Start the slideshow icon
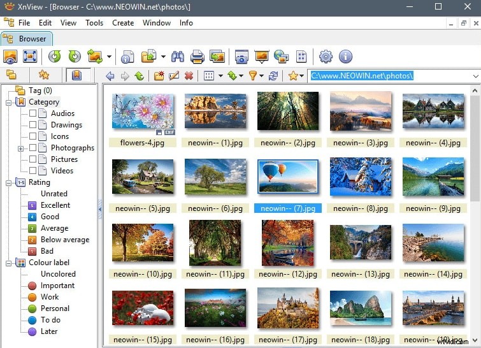481x348 pixels. [261, 57]
